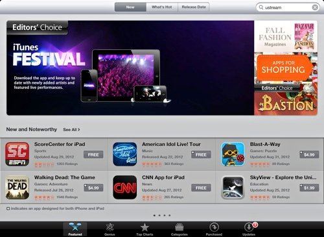Tap the SkyView app icon
This screenshot has width=324, height=237.
pos(233,187)
